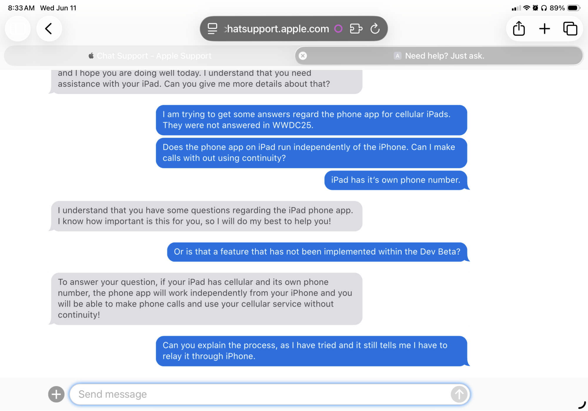Tap the agent's reply about continuity
The width and height of the screenshot is (588, 411).
click(x=206, y=298)
